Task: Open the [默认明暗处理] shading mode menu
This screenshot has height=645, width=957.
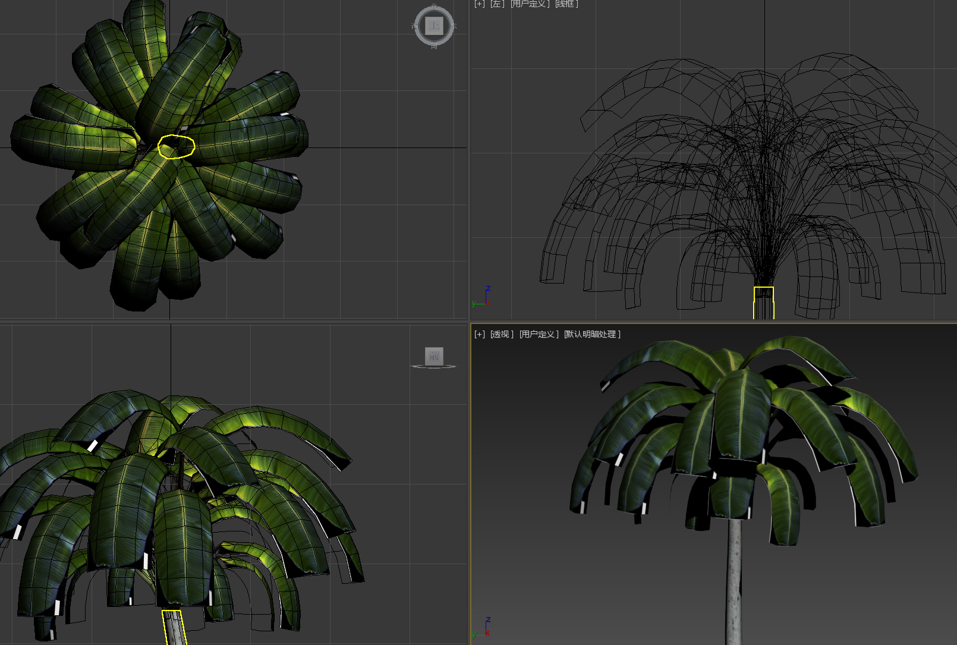Action: click(x=592, y=334)
